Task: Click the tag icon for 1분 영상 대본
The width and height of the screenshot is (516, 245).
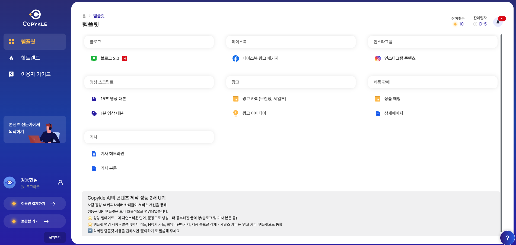Action: [94, 113]
